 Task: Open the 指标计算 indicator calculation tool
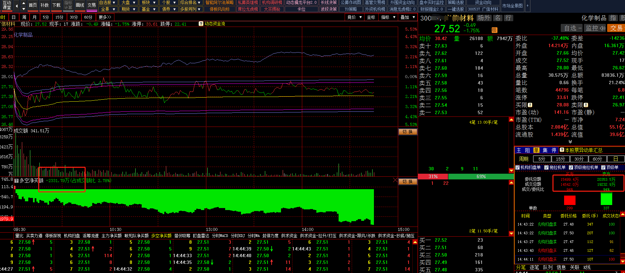point(68,5)
